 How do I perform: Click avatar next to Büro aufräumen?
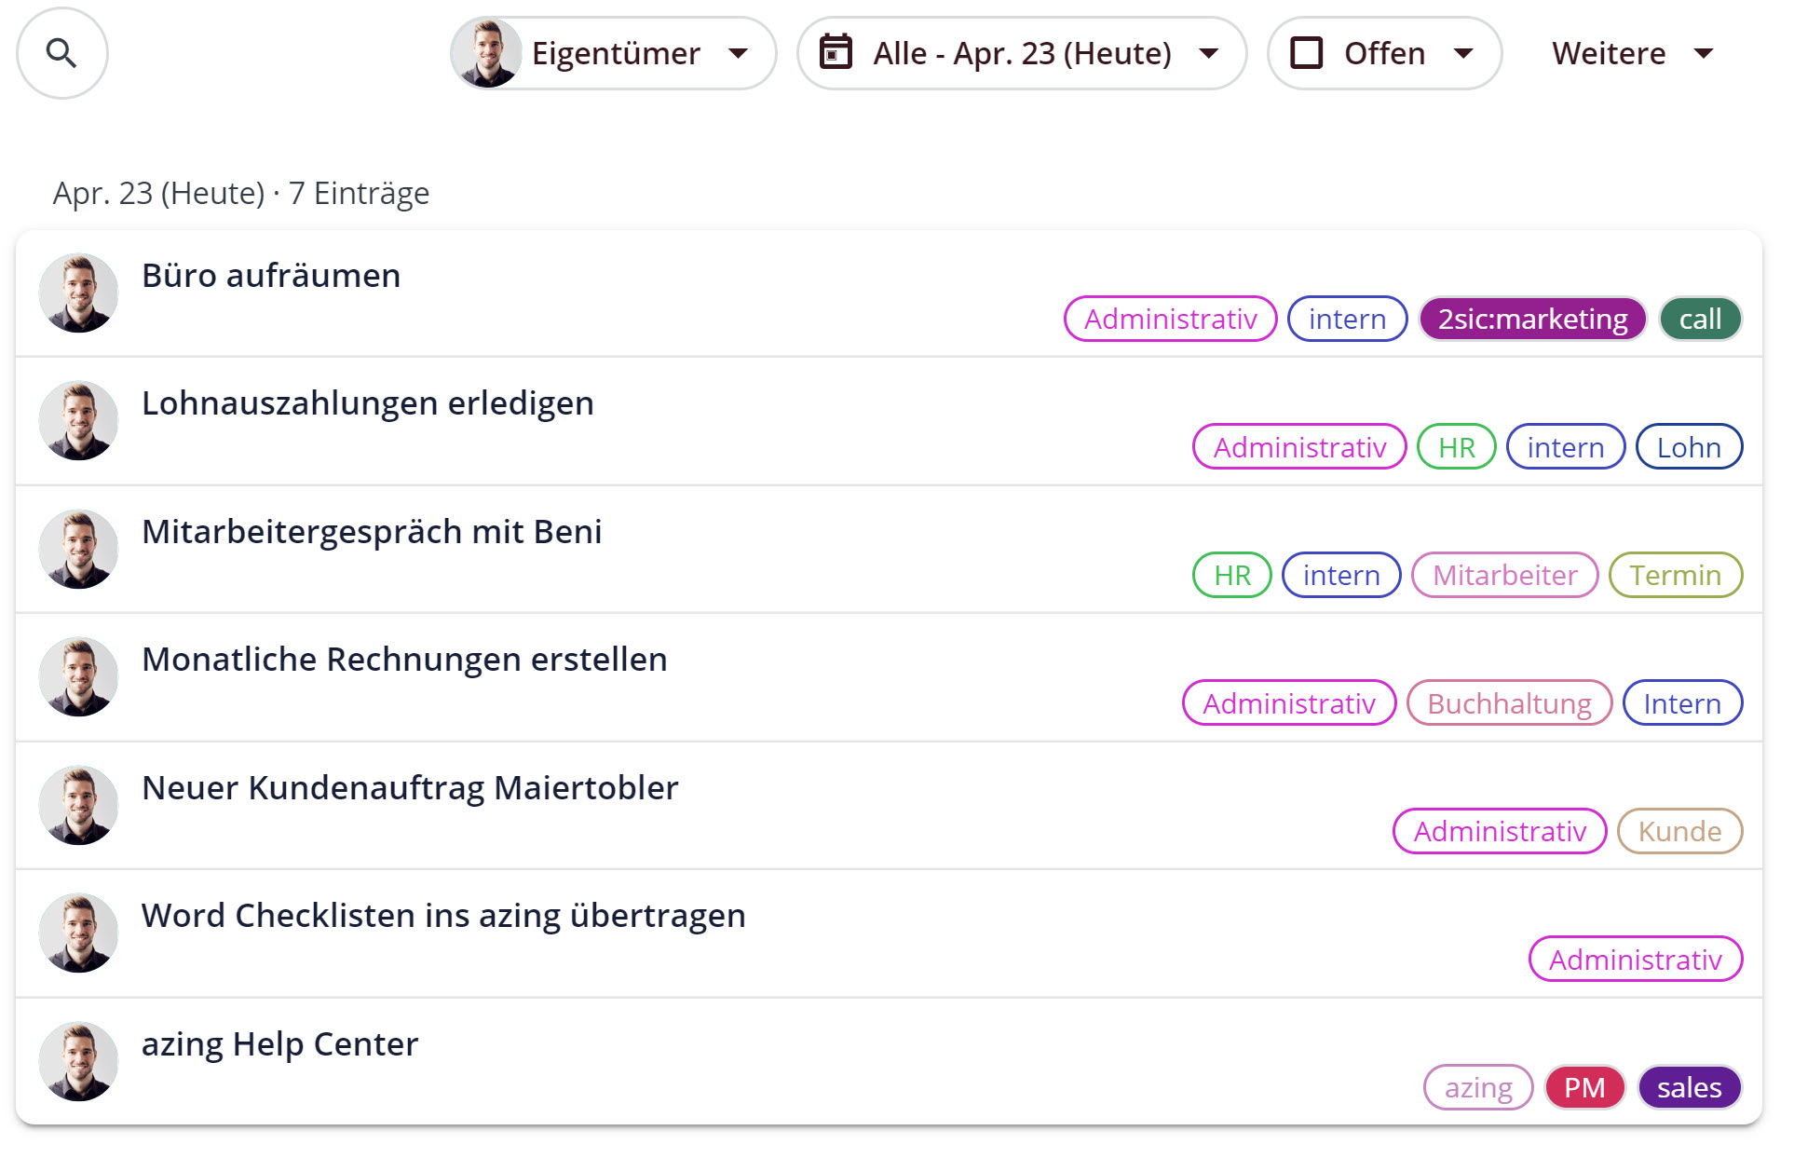tap(79, 293)
